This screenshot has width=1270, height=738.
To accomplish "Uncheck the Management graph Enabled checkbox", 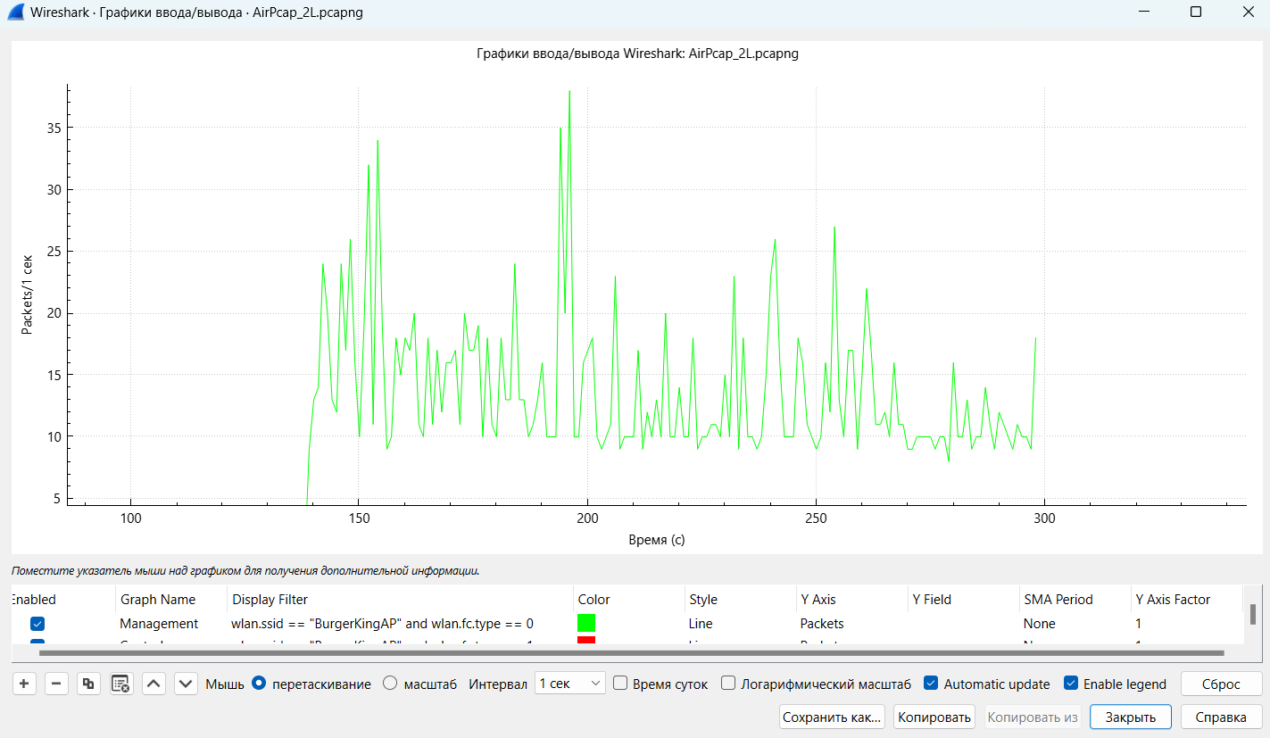I will tap(38, 624).
